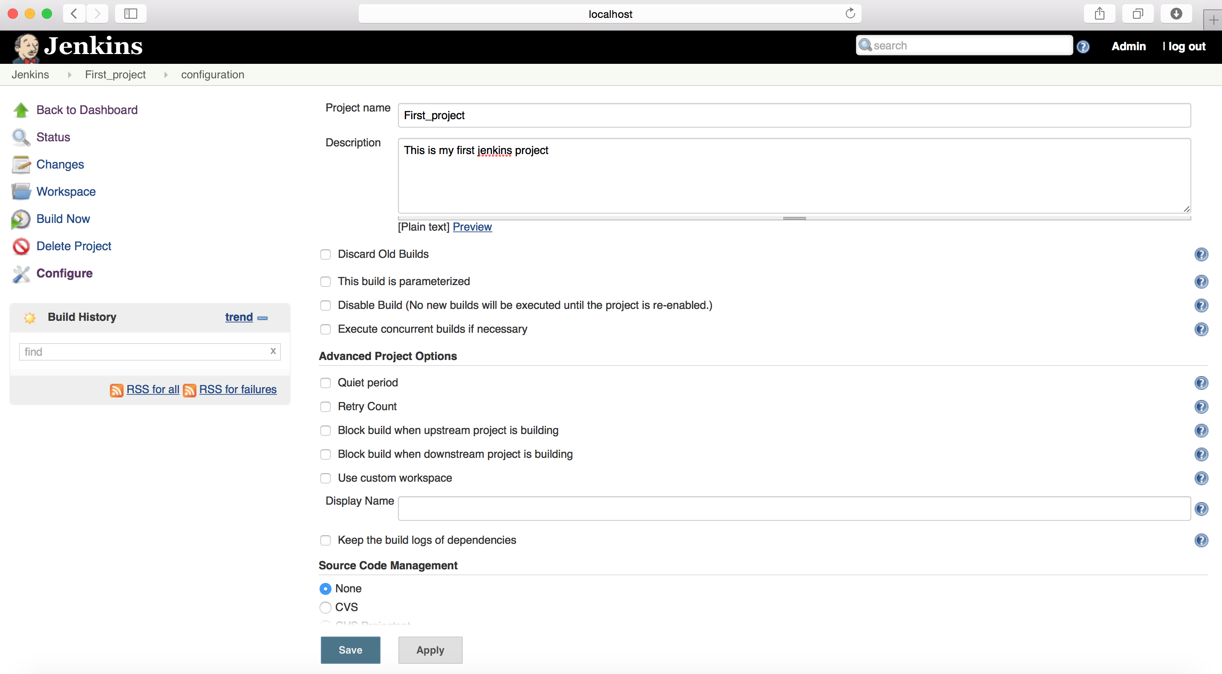Enable Discard Old Builds checkbox
The image size is (1222, 674).
tap(325, 254)
